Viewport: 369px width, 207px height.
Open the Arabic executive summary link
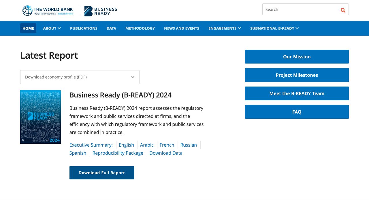pos(147,145)
